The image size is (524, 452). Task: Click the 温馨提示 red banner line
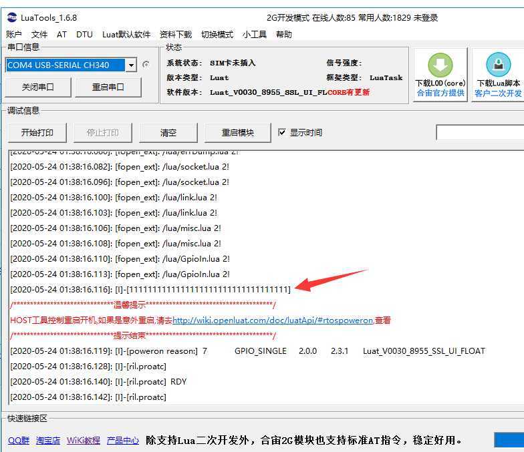pyautogui.click(x=143, y=304)
